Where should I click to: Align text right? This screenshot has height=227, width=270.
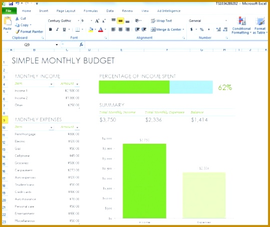click(x=127, y=30)
